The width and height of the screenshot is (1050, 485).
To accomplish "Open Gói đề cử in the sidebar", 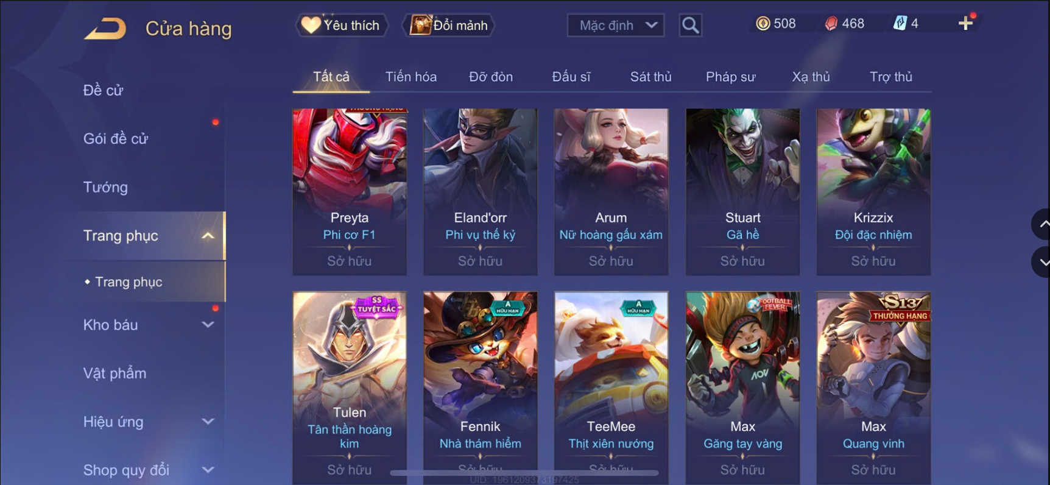I will 116,138.
